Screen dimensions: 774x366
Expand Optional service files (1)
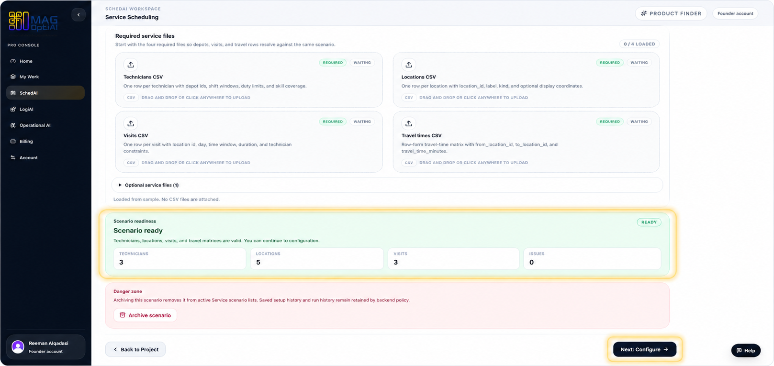(x=387, y=185)
